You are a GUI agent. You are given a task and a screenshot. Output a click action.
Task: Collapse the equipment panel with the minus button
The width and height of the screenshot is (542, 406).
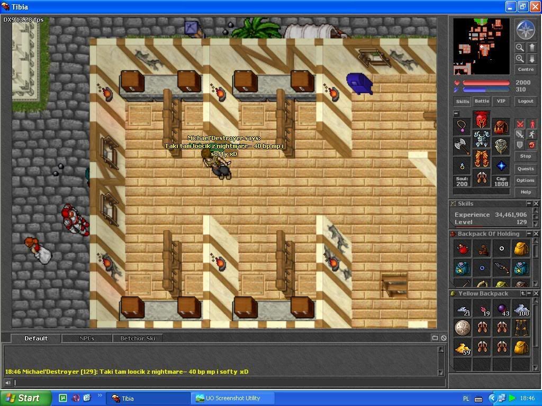click(x=456, y=114)
